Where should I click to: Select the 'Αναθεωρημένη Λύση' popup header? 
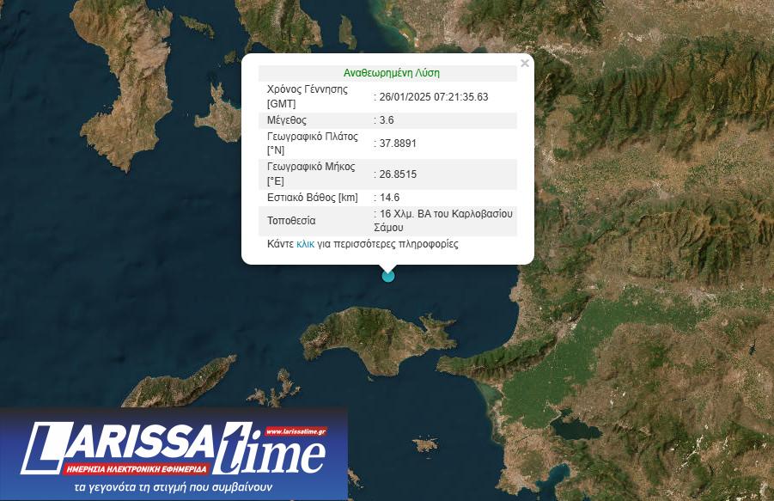pos(391,73)
